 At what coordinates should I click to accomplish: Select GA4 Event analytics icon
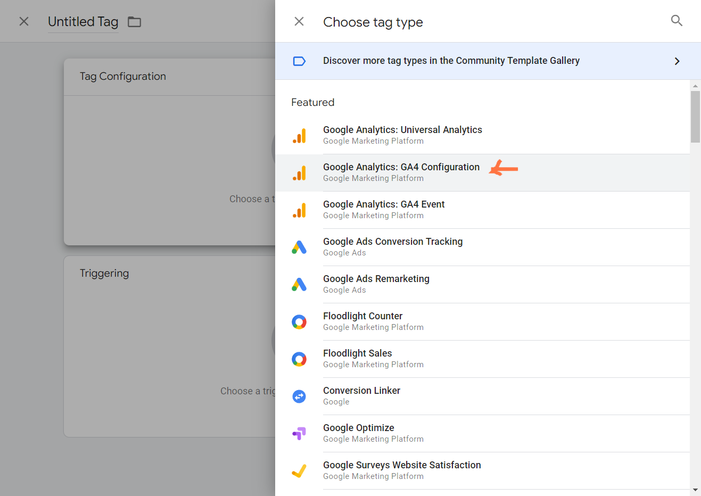point(299,210)
